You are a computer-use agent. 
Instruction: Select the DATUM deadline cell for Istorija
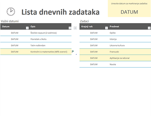coord(94,39)
